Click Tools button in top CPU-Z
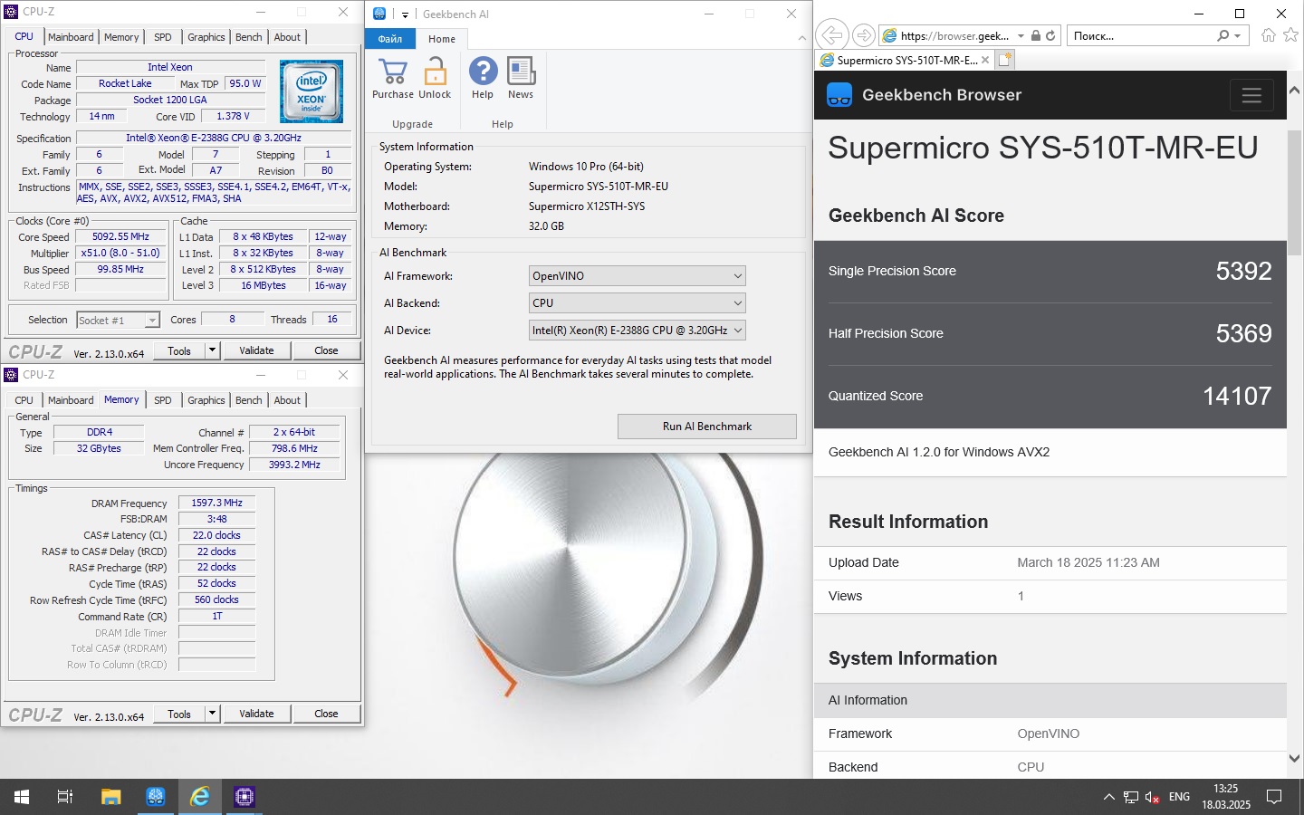This screenshot has height=815, width=1304. click(x=179, y=350)
